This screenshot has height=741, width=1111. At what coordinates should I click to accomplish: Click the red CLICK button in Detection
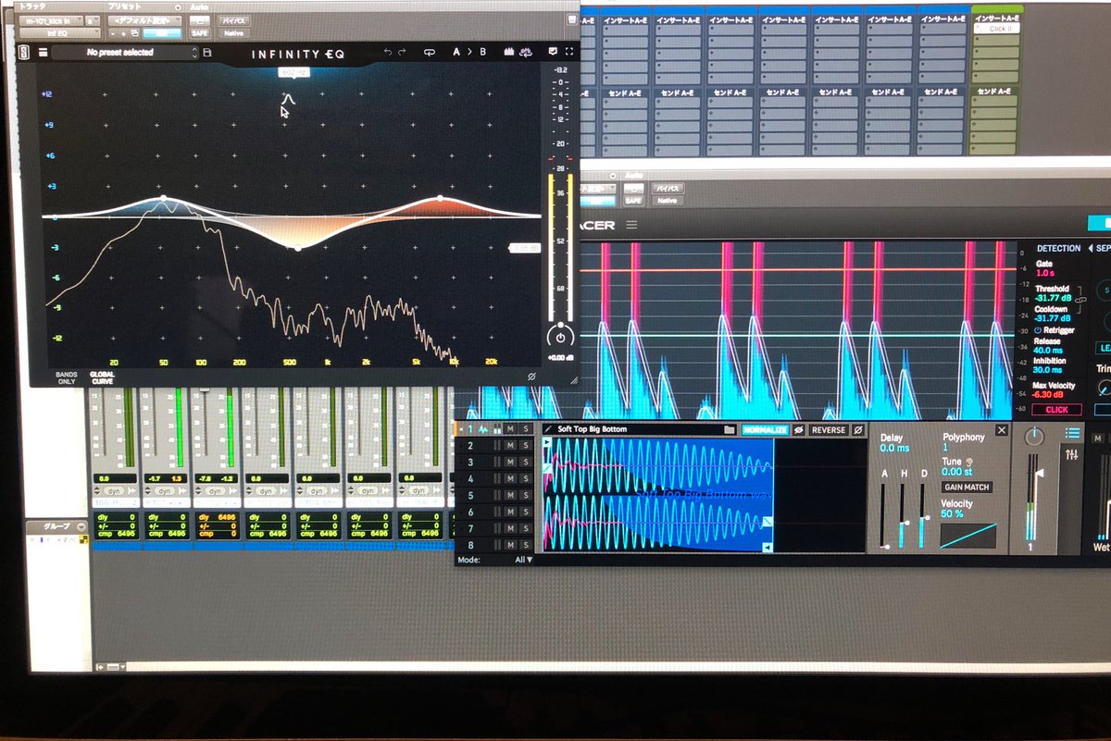[x=1056, y=409]
